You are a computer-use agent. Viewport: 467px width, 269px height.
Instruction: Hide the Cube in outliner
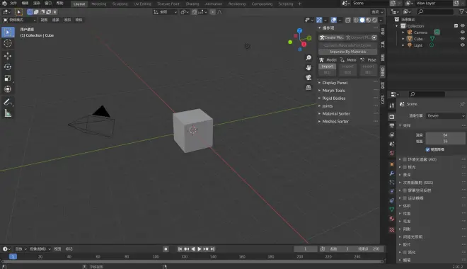click(462, 39)
